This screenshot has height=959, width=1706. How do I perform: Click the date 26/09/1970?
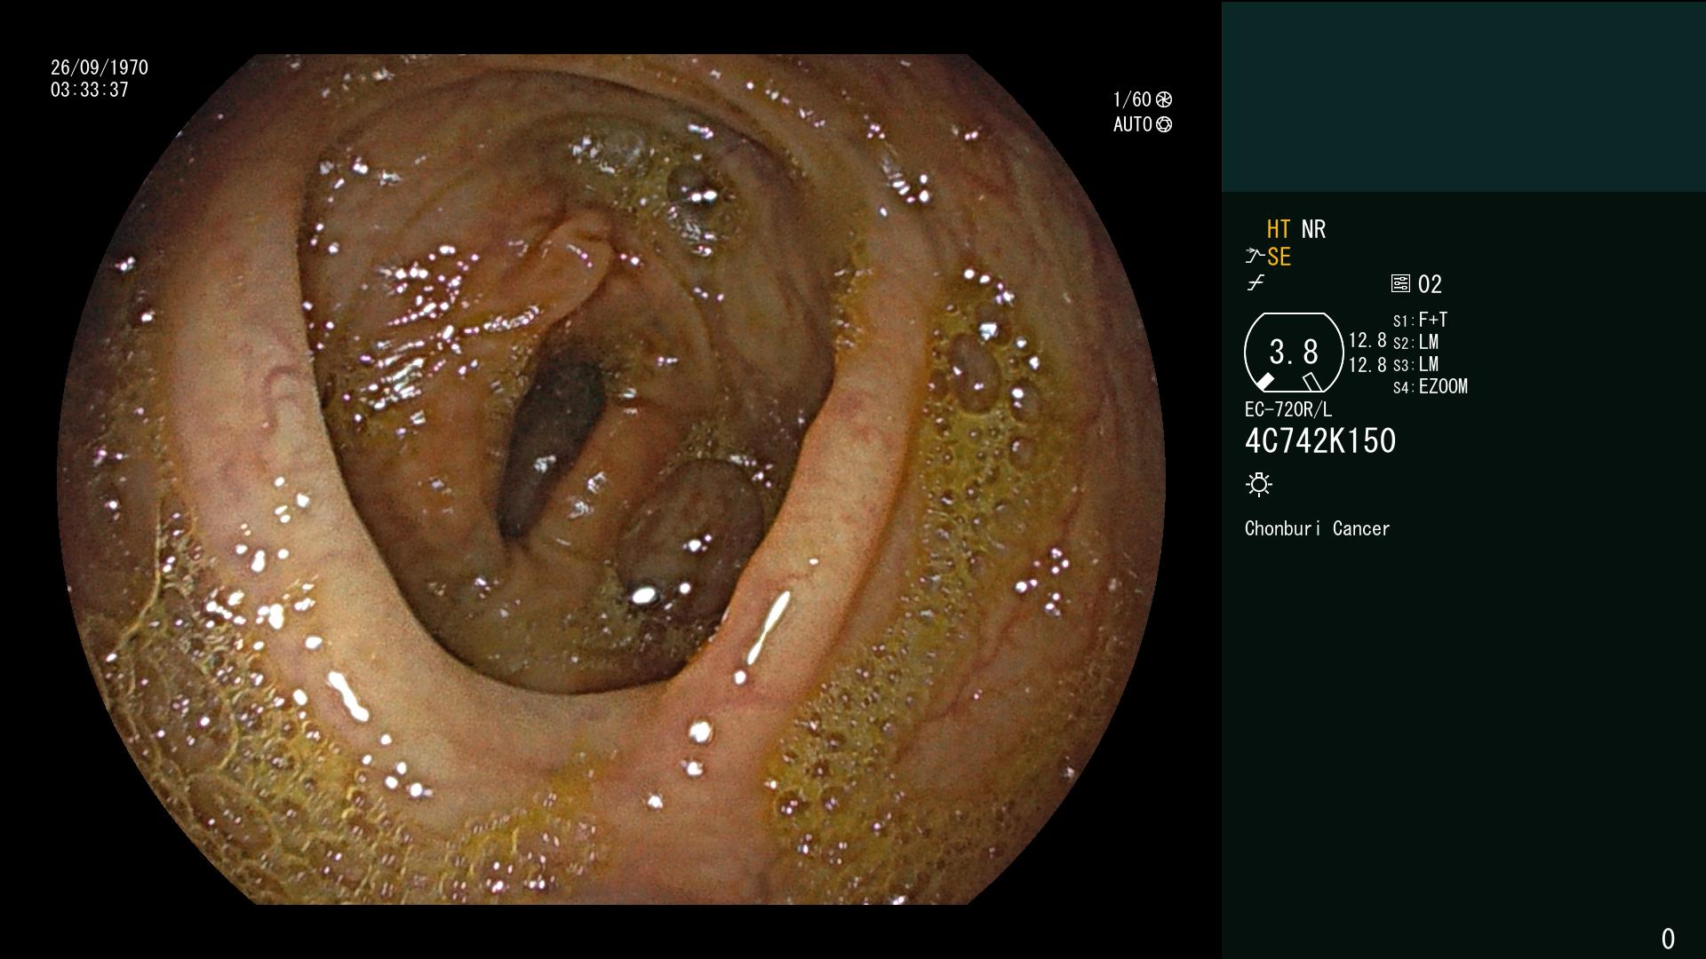coord(100,67)
